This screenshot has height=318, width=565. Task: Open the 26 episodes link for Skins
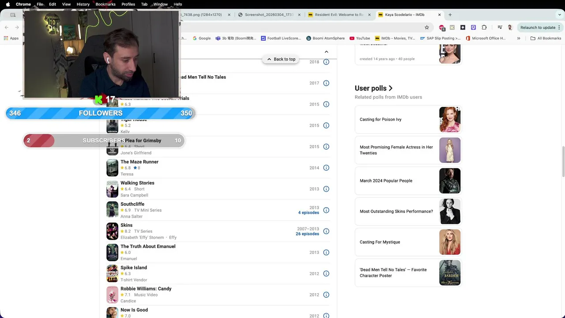[x=307, y=234]
